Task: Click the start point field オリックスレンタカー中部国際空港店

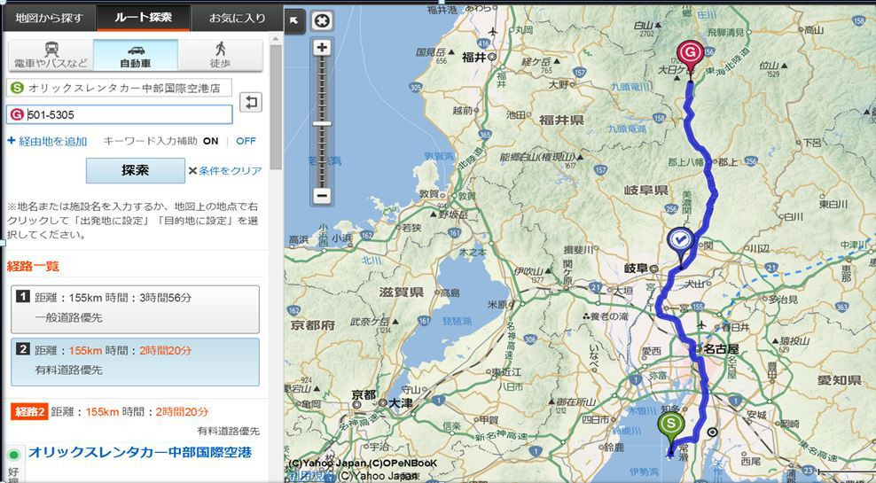Action: point(119,88)
